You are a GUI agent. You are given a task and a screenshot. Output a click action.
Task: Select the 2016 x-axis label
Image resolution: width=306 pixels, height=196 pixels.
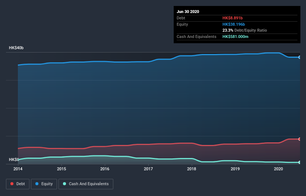click(x=105, y=169)
